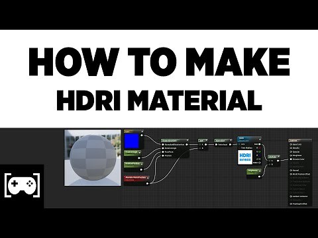Click the RGBA output pin on texture sample
This screenshot has width=318, height=238.
[x=260, y=163]
